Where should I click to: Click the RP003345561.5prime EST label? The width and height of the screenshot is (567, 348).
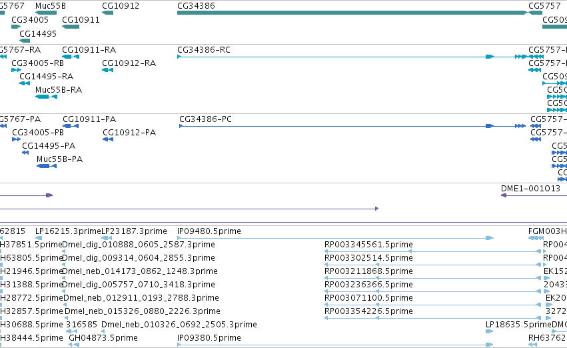(368, 245)
